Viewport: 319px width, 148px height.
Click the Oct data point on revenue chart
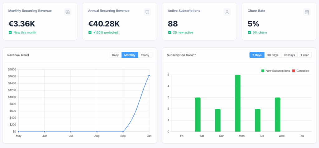149,75
